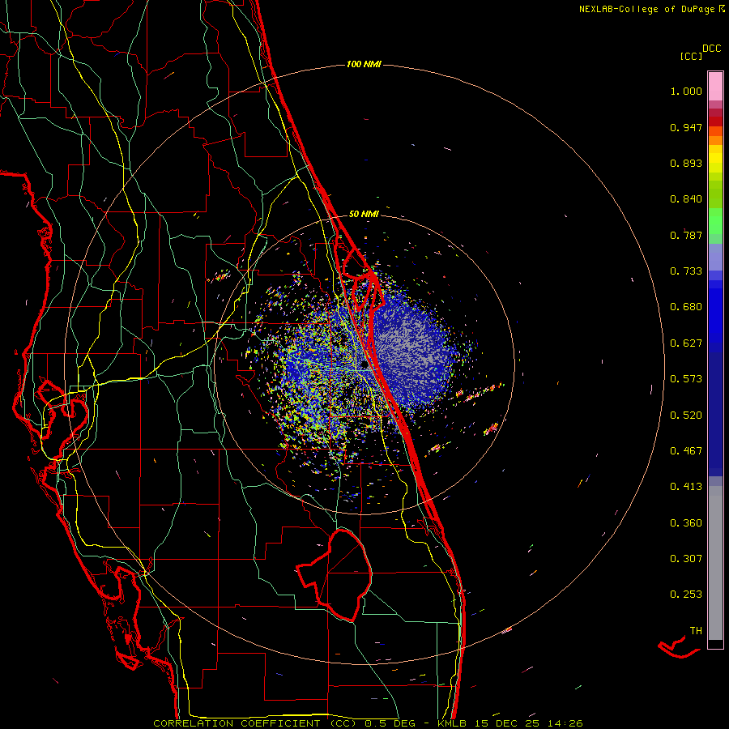Click the '100 NMI' range ring label
This screenshot has height=729, width=729.
click(364, 64)
